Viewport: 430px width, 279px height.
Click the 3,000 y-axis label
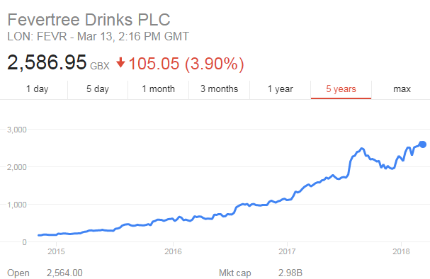pyautogui.click(x=17, y=130)
